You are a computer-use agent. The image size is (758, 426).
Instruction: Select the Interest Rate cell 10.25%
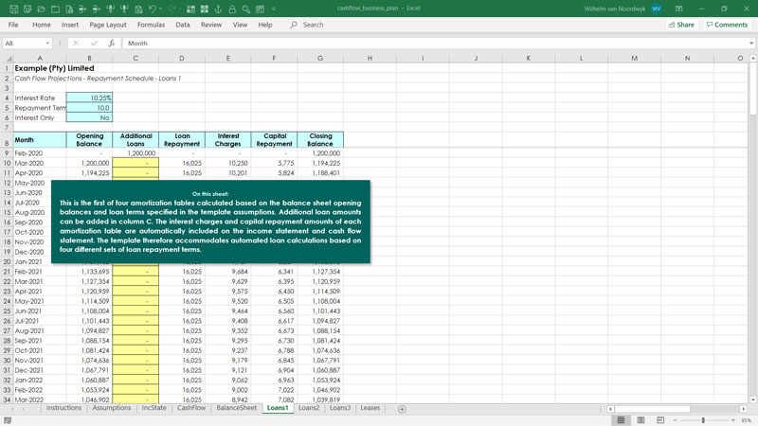click(x=89, y=98)
